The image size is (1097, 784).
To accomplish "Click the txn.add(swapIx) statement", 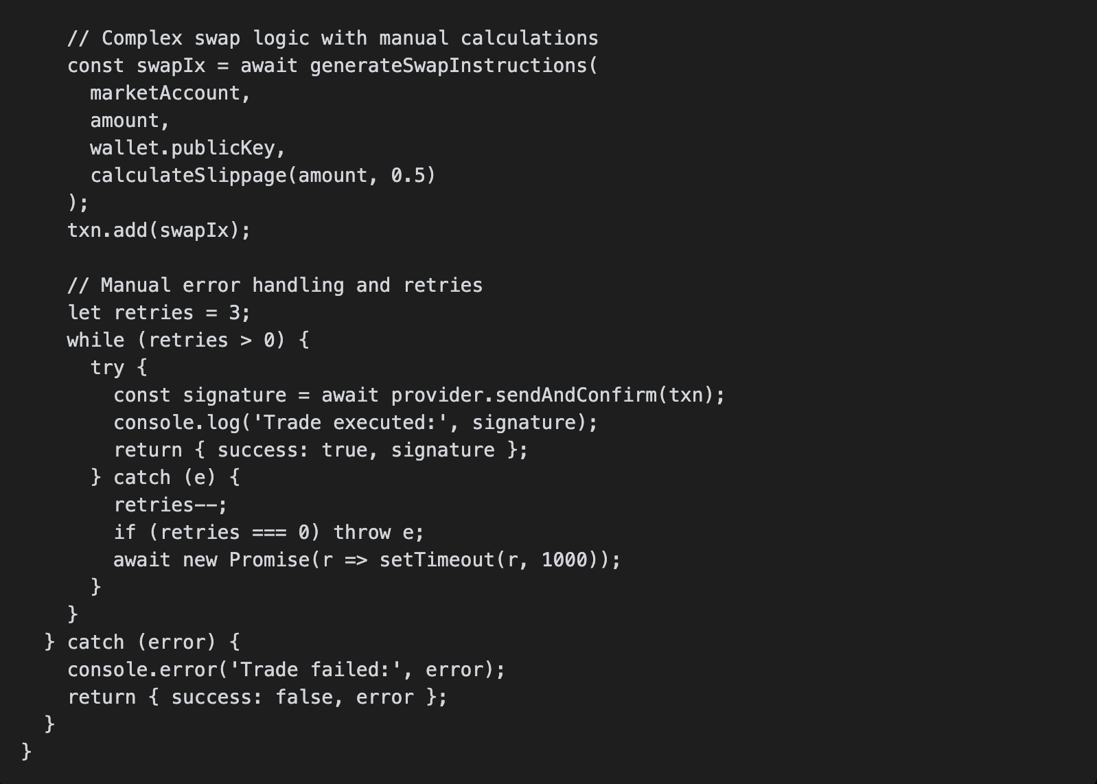I will [159, 231].
